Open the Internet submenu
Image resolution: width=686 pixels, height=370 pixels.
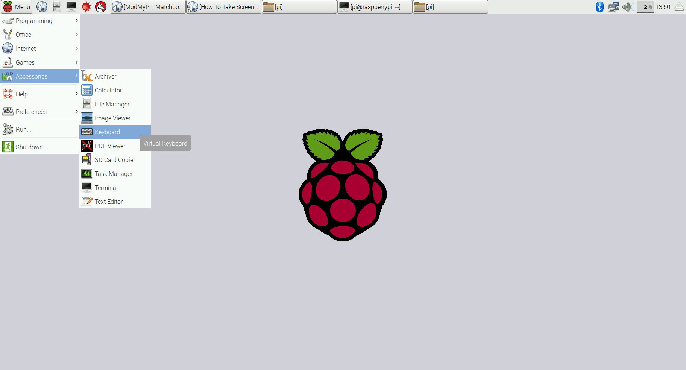pos(39,49)
